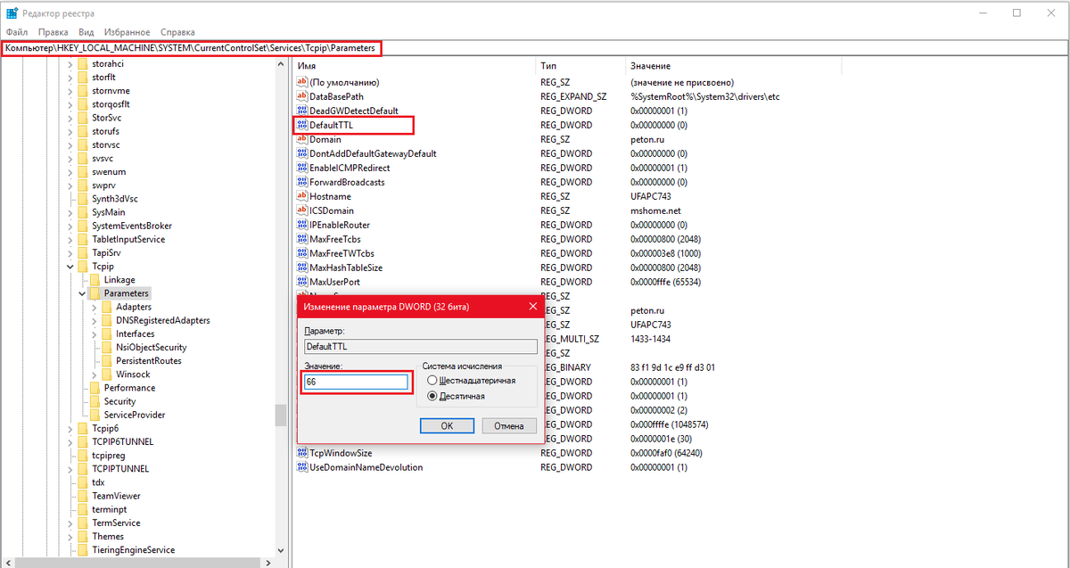This screenshot has height=568, width=1070.
Task: Open the Правка menu
Action: (x=53, y=32)
